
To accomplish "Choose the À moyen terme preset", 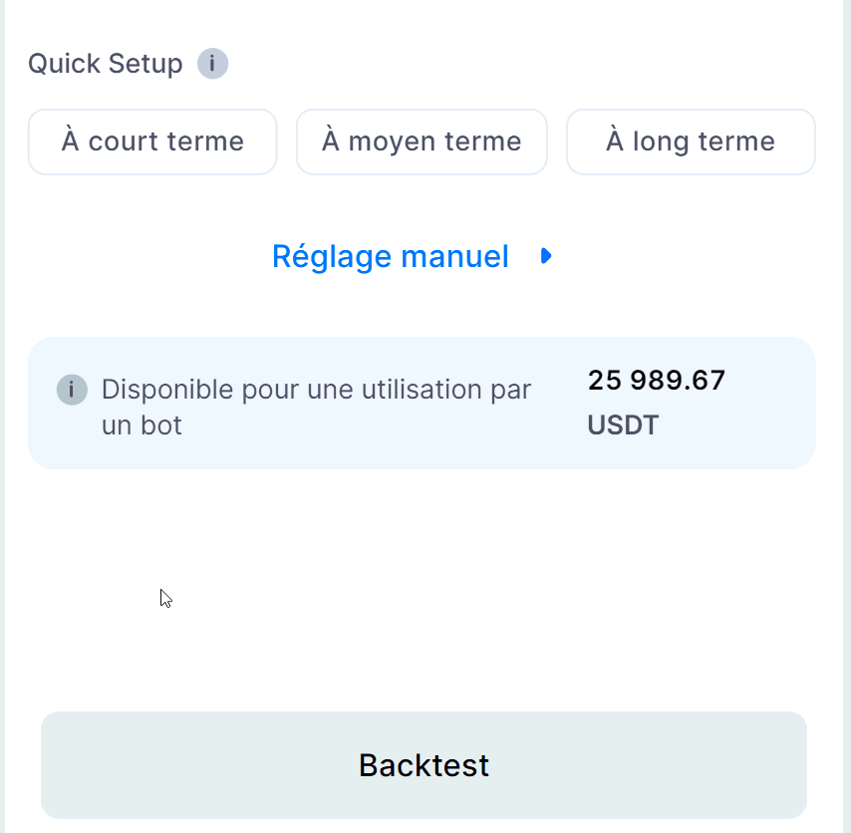I will coord(422,141).
